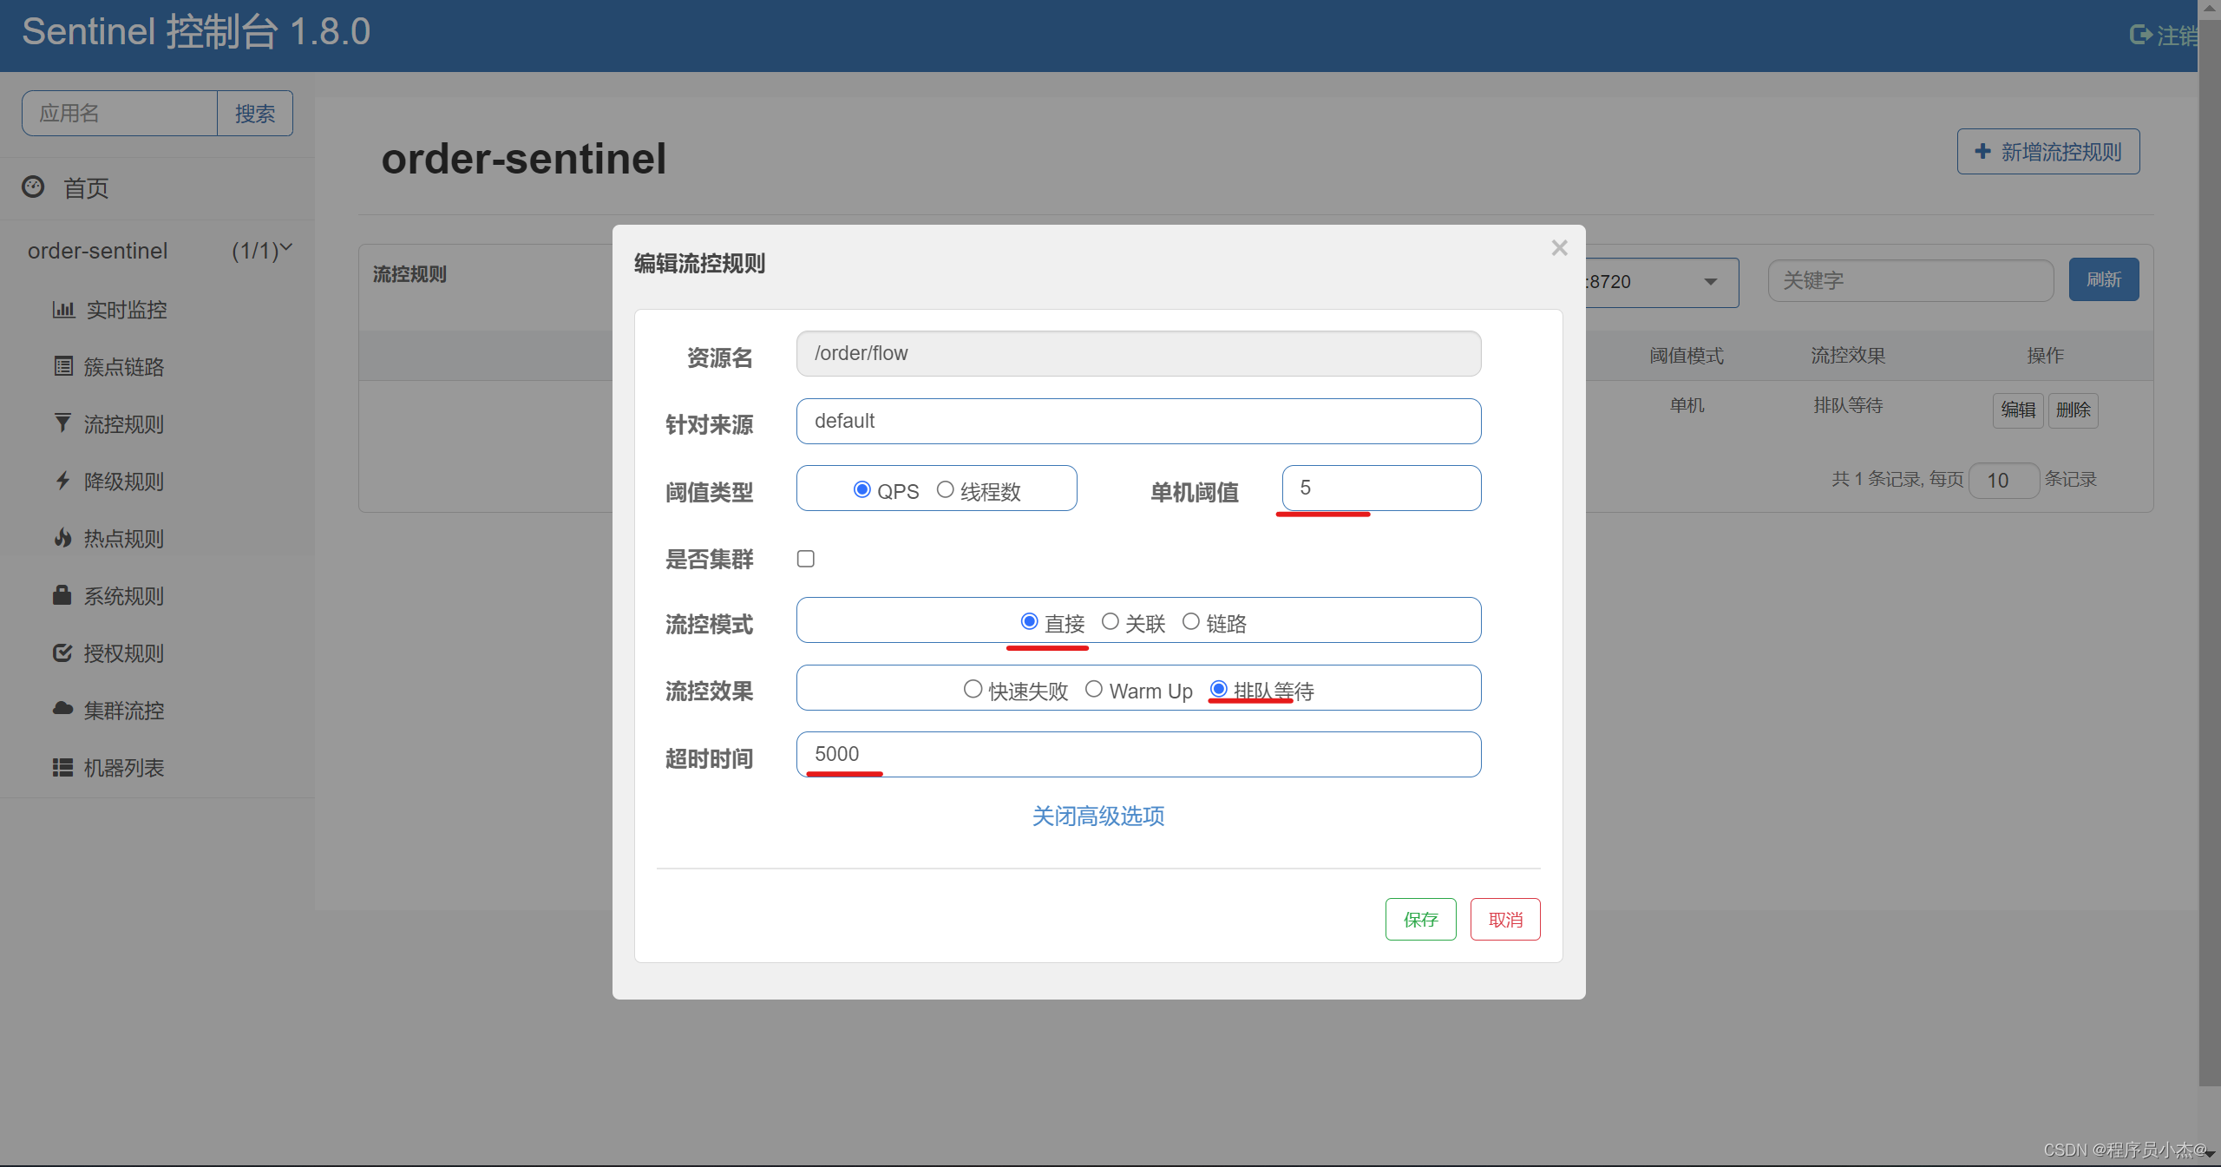Open 实时监控 menu item
This screenshot has height=1167, width=2221.
[126, 310]
